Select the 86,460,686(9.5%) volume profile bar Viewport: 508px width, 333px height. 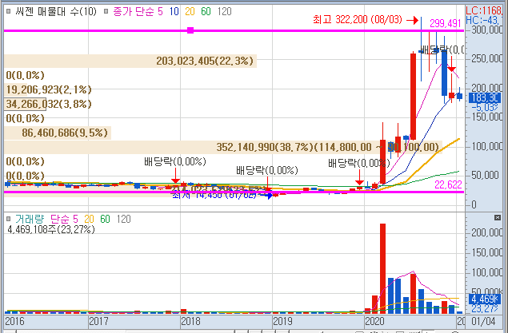coord(58,133)
